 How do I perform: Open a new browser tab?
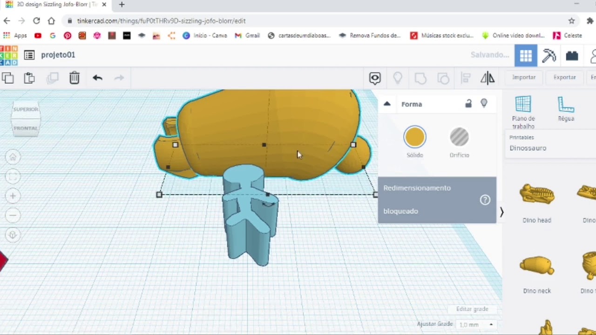click(x=122, y=5)
